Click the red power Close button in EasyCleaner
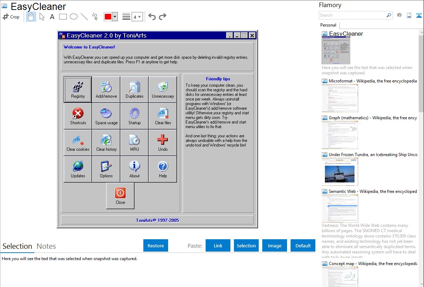Screen dimensions: 424x287 120,196
